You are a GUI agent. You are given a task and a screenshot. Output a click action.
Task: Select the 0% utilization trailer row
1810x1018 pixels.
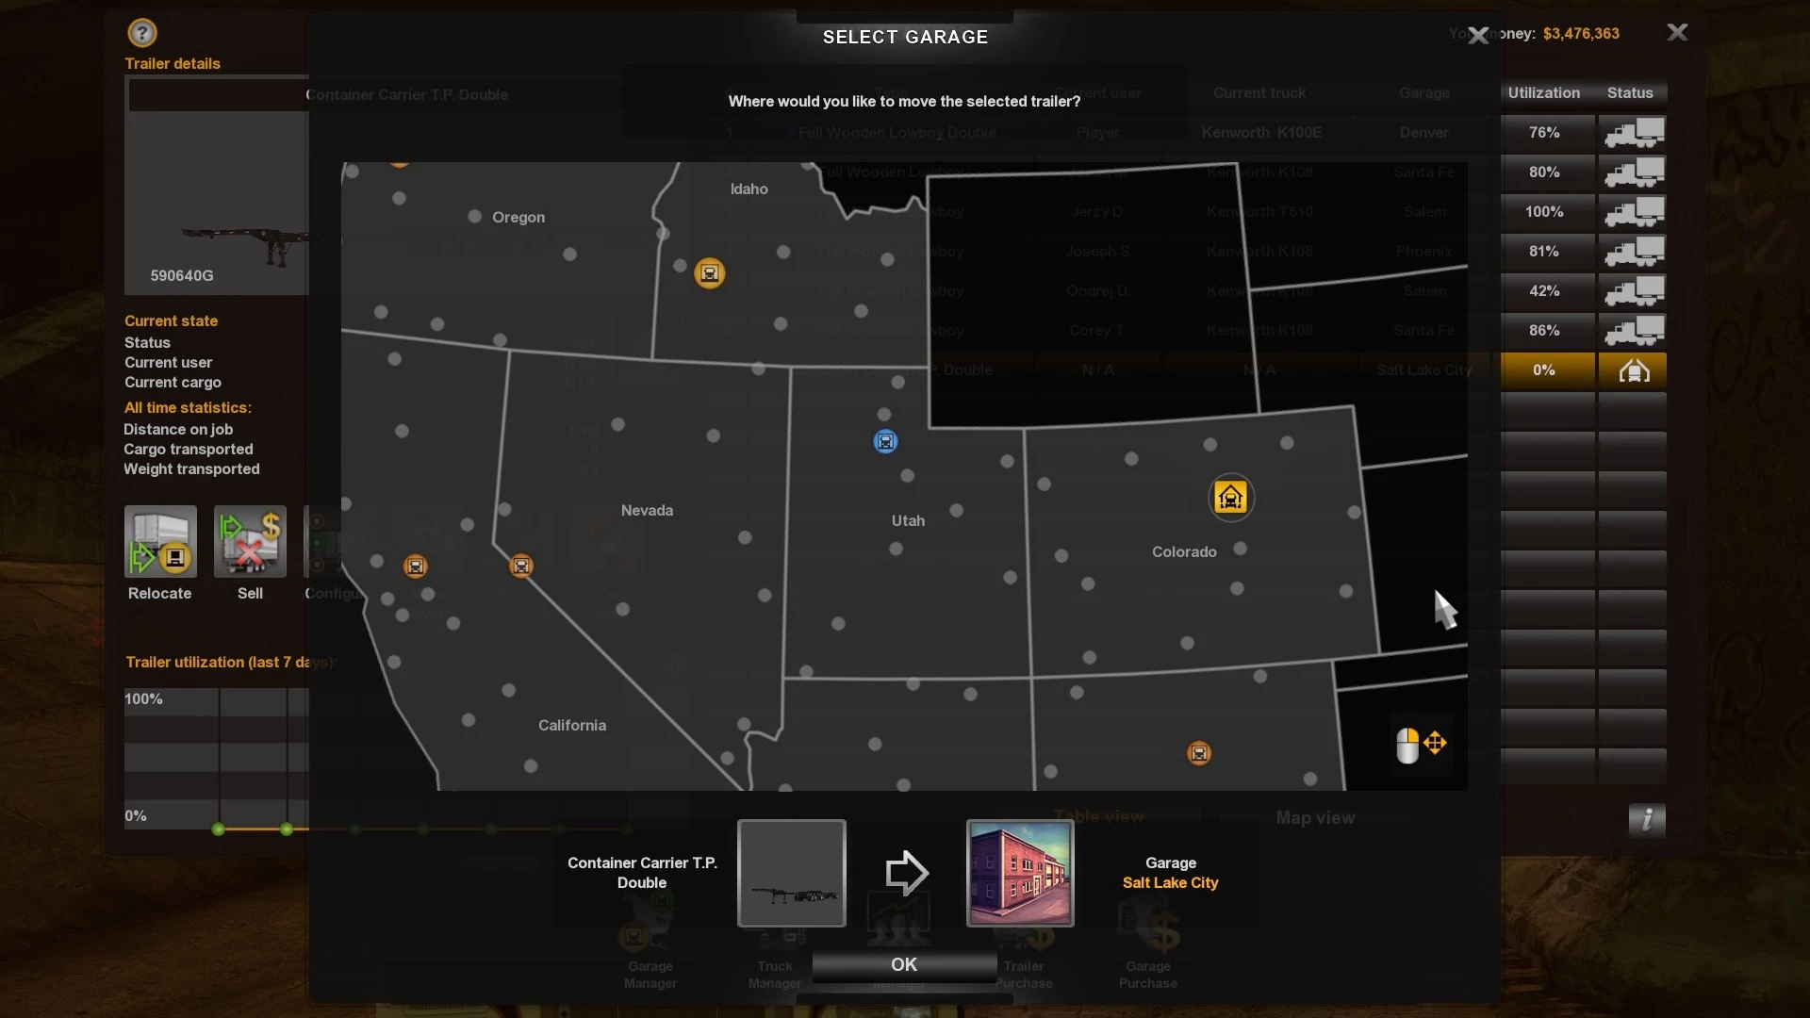(x=1544, y=370)
